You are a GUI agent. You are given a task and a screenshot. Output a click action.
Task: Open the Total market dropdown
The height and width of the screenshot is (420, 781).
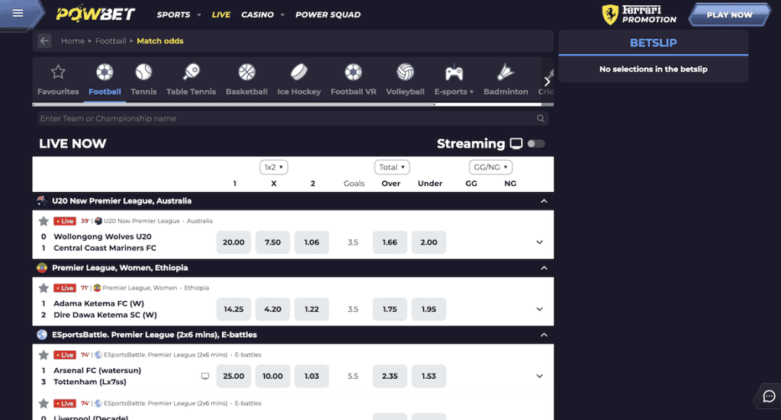click(392, 167)
